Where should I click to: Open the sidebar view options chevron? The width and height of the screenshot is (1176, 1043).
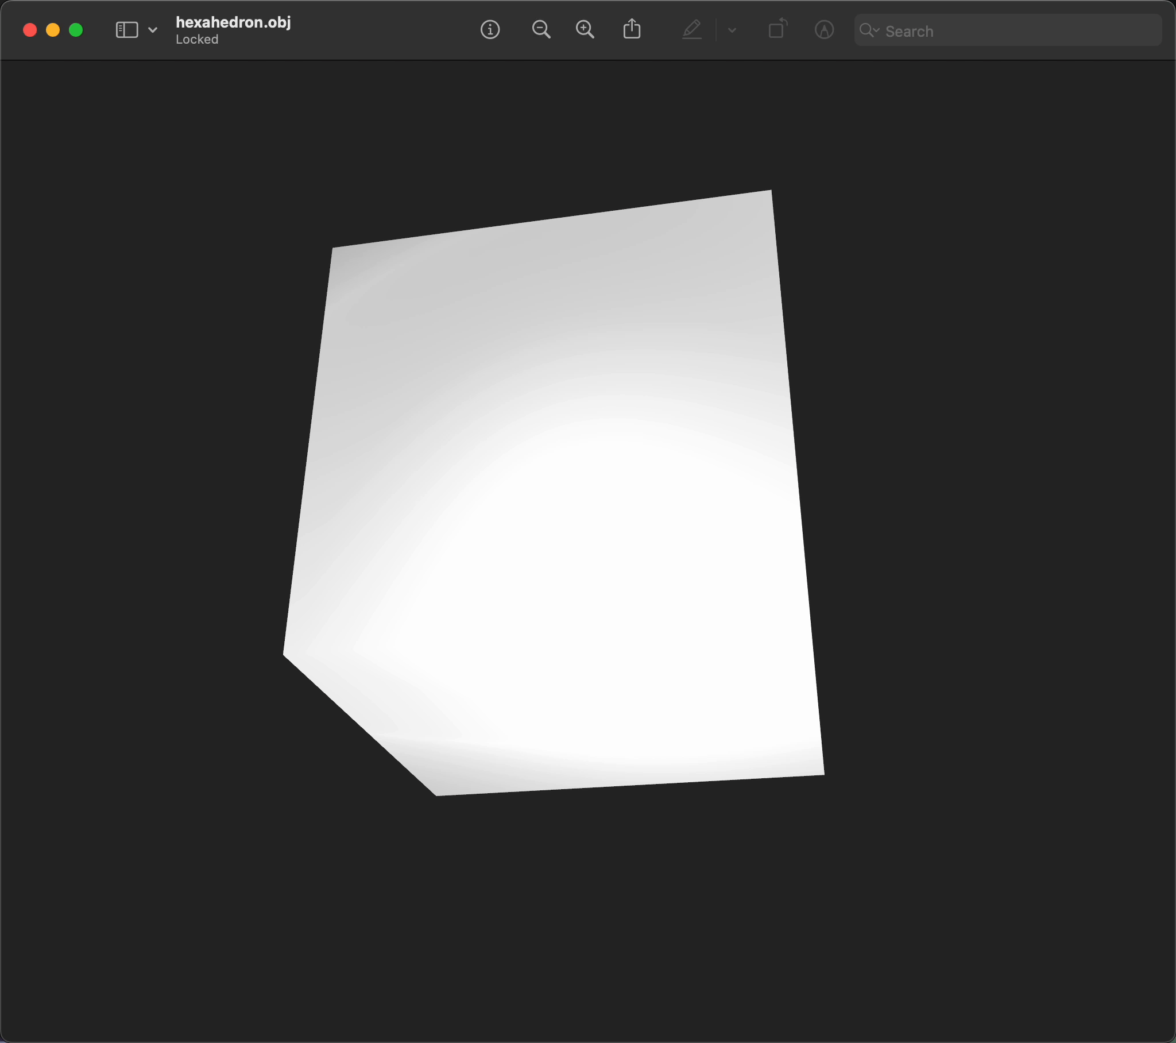coord(153,29)
